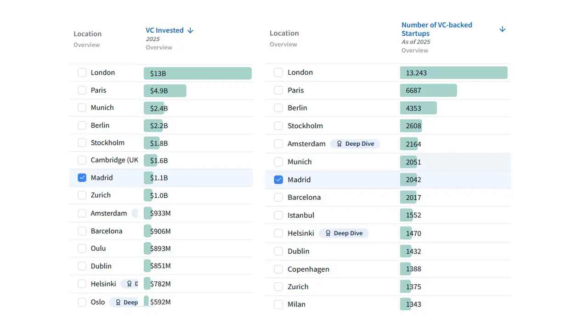Click the 6687 bar for Paris
Screen dimensions: 588x330
coord(428,91)
